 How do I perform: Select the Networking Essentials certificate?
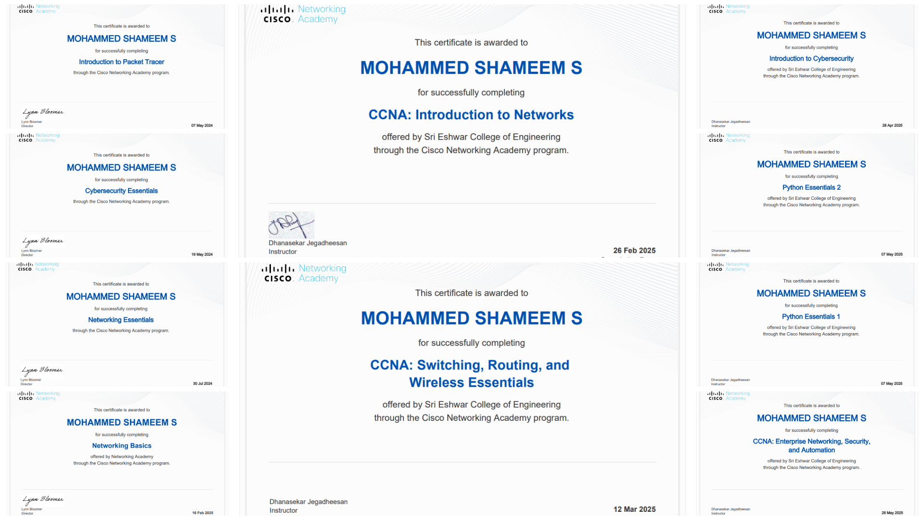[117, 325]
